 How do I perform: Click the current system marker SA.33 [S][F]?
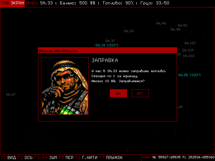point(107,45)
